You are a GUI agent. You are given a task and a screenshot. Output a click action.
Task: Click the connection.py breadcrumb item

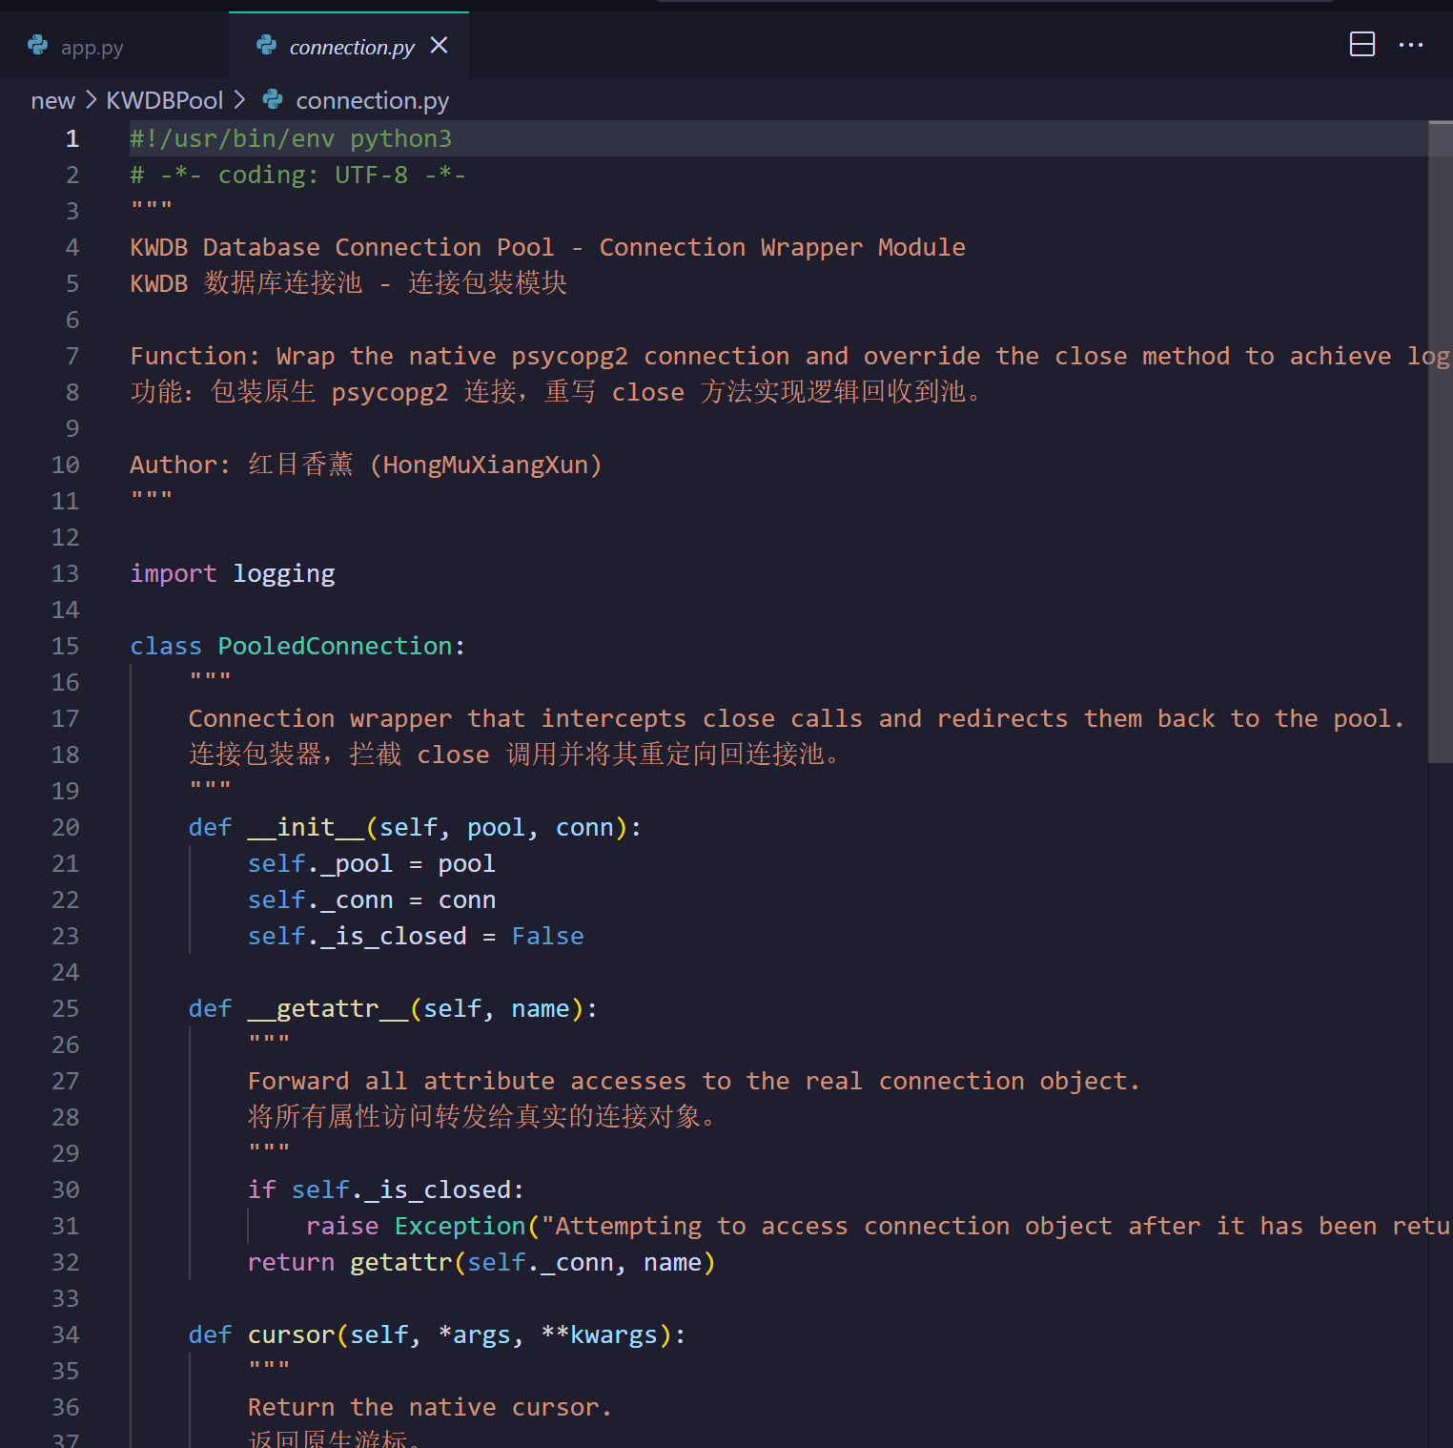tap(372, 100)
